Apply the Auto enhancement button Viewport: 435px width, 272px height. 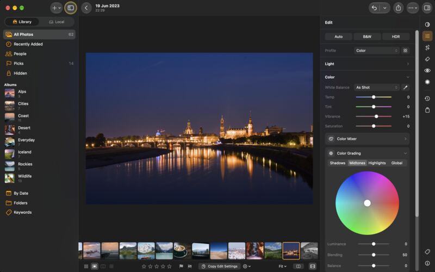pos(338,36)
